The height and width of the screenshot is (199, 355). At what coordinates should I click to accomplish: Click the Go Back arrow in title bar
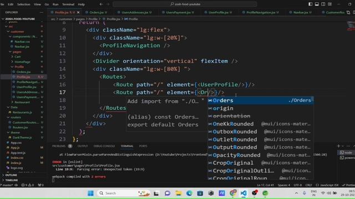click(101, 4)
